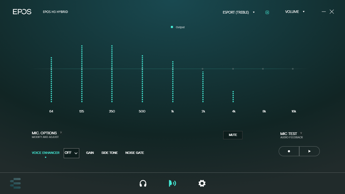Open the microphone voice settings page
This screenshot has width=345, height=194.
tap(172, 183)
